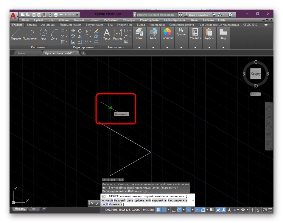Select the Цепь command option
Image resolution: width=283 pixels, height=223 pixels.
(130, 200)
